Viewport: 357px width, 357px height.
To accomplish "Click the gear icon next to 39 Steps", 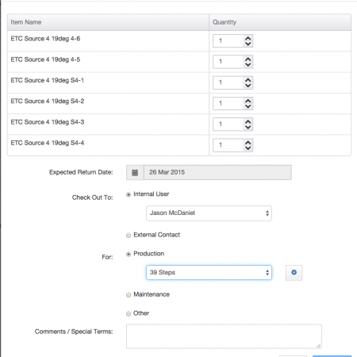I will (294, 273).
